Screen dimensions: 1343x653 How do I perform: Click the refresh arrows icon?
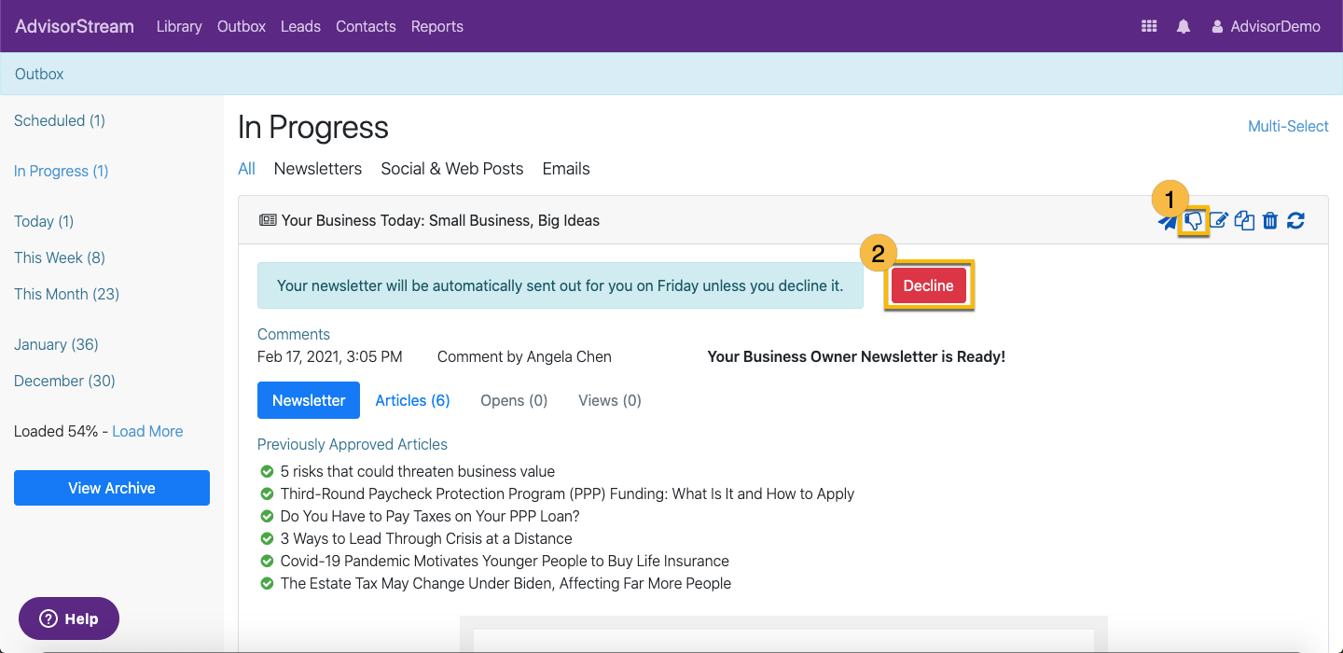tap(1295, 221)
